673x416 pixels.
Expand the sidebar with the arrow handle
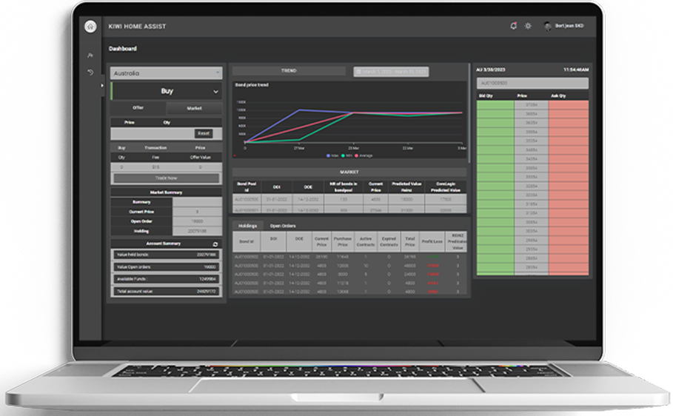tap(103, 85)
